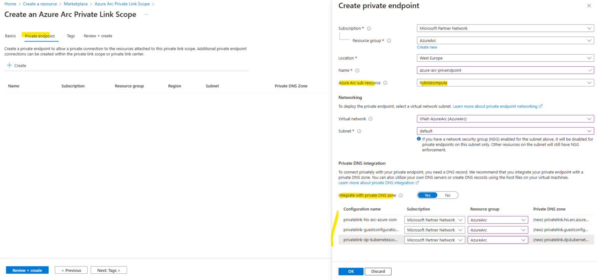Switch to the Tags tab
597x280 pixels.
71,36
